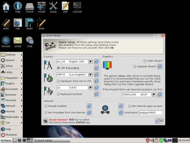Open the install desktop icon
This screenshot has width=190, height=143.
coord(42,8)
